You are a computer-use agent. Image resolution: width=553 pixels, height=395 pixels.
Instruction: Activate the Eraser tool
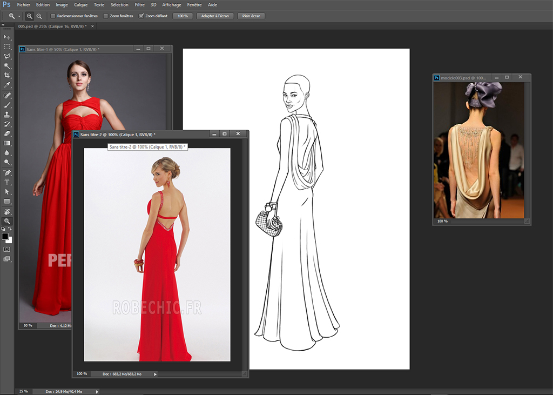tap(7, 133)
